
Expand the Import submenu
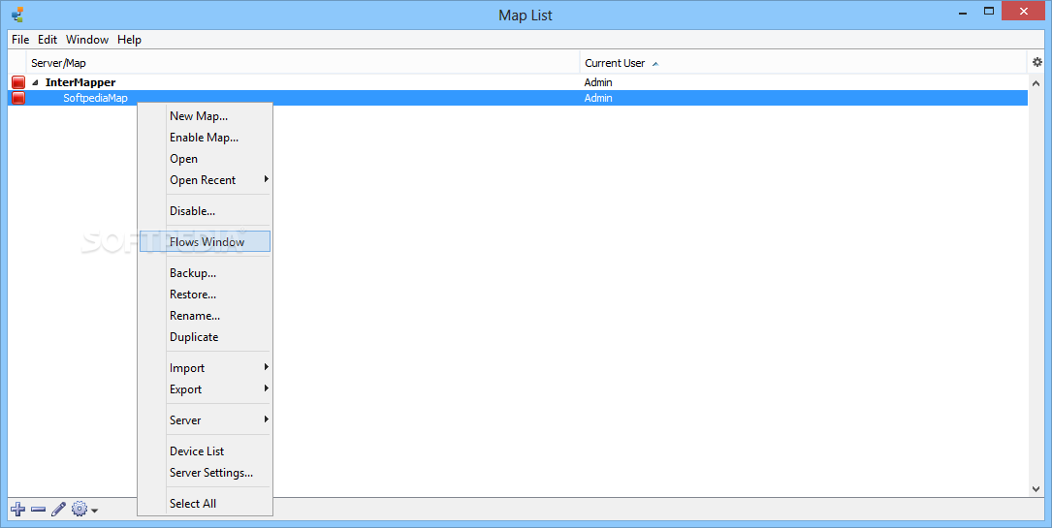pyautogui.click(x=205, y=368)
